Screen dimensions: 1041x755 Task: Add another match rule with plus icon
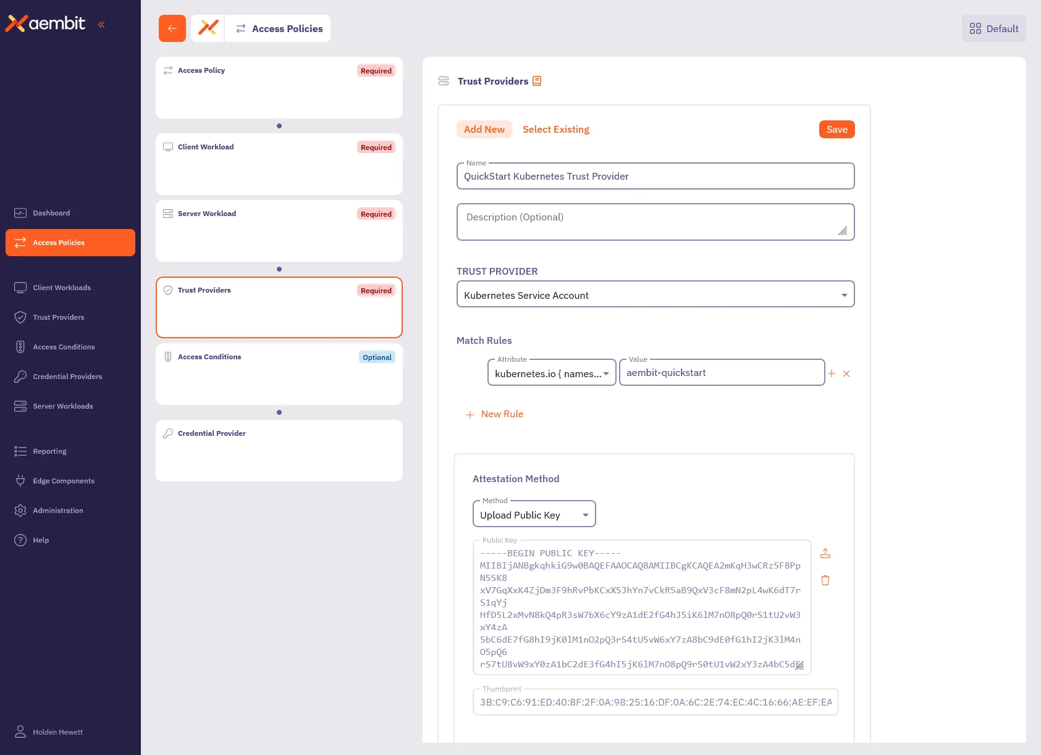coord(832,373)
